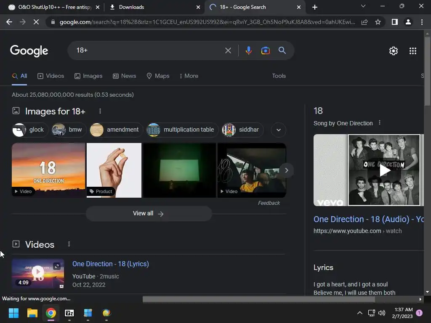Close the O&O ShutUp10++ tab

click(98, 7)
